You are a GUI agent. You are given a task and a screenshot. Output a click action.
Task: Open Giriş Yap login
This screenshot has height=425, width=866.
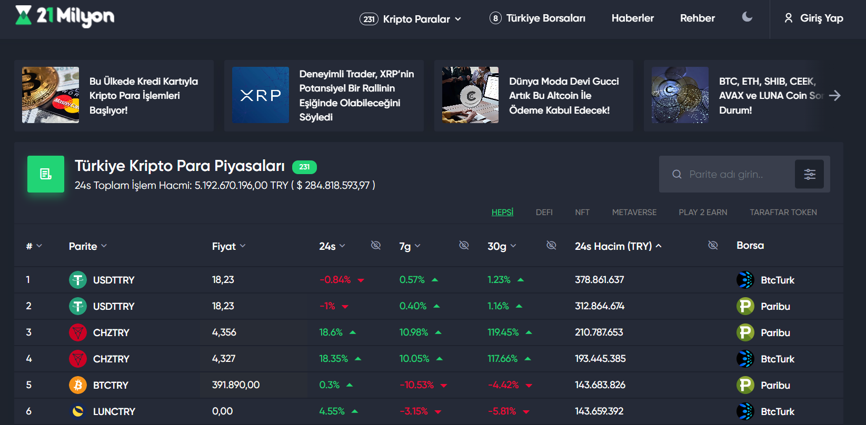(814, 18)
